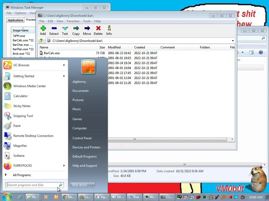Image resolution: width=269 pixels, height=201 pixels.
Task: Switch to the Run taskbar button
Action: pos(134,197)
